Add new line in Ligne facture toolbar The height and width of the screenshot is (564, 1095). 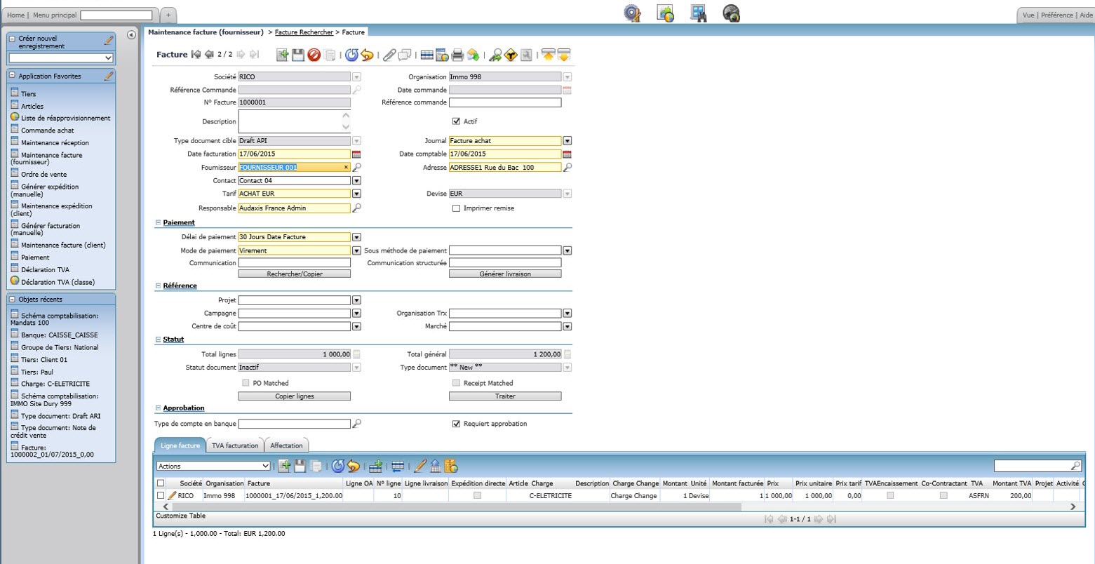(284, 466)
